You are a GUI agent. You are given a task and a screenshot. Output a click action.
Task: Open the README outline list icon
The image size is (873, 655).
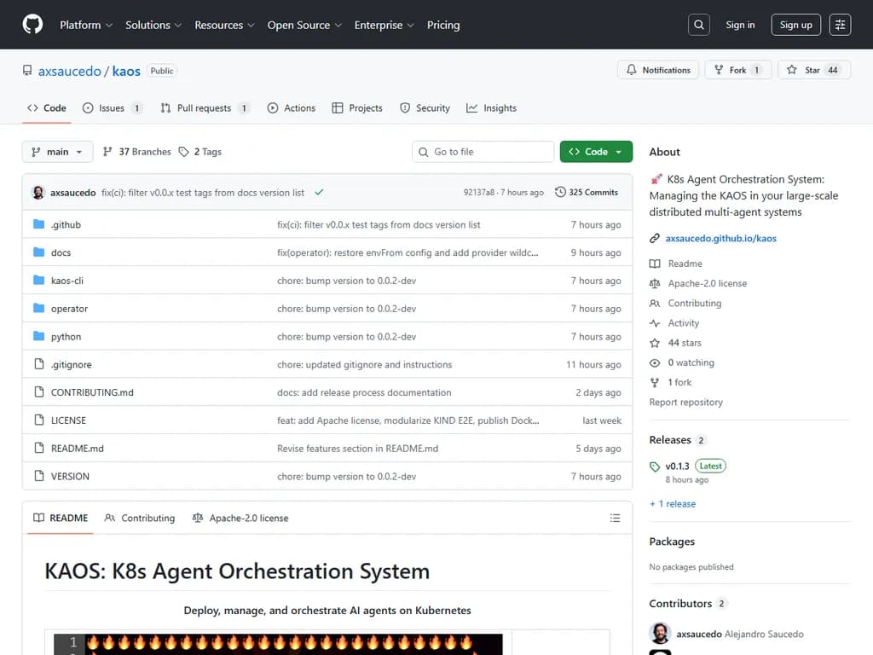coord(615,518)
